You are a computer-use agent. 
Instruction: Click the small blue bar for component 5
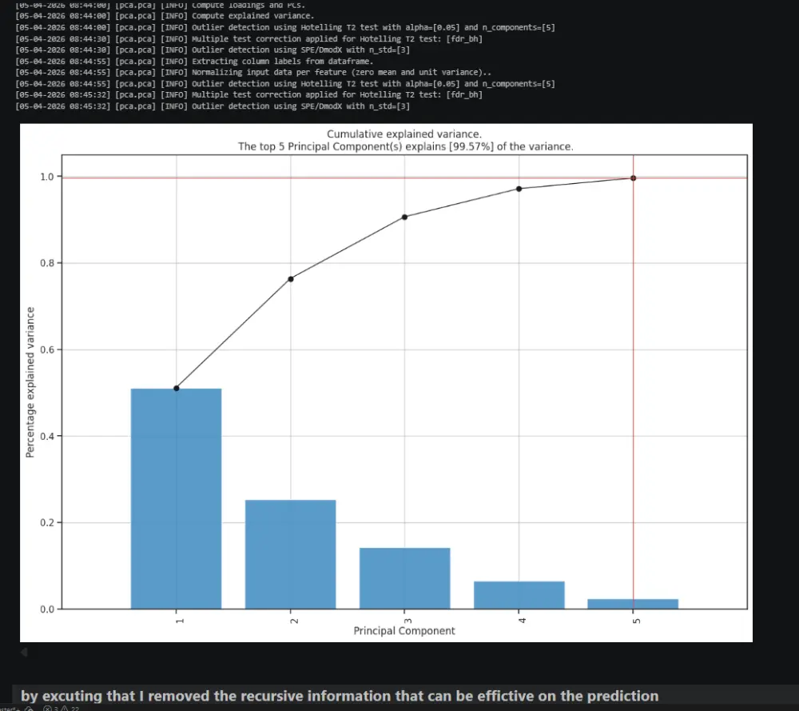pyautogui.click(x=633, y=604)
